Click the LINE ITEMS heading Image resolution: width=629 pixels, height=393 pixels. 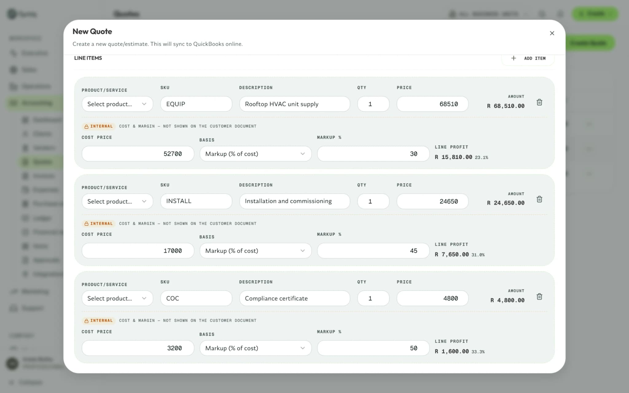pyautogui.click(x=88, y=58)
